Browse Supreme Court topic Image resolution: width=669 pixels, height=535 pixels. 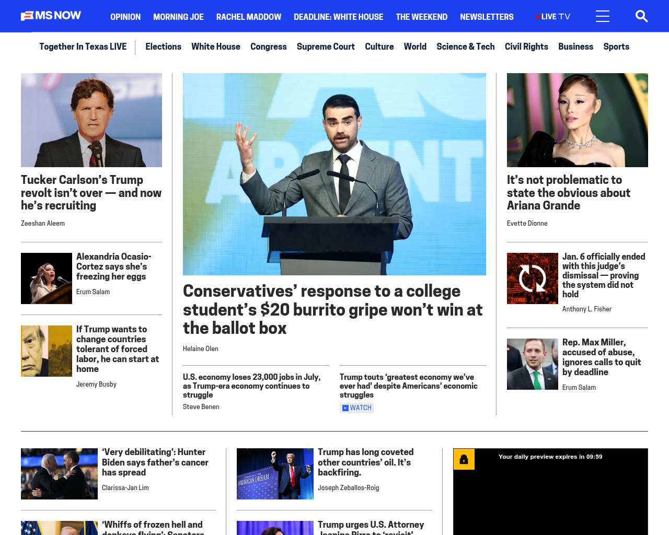pos(326,46)
